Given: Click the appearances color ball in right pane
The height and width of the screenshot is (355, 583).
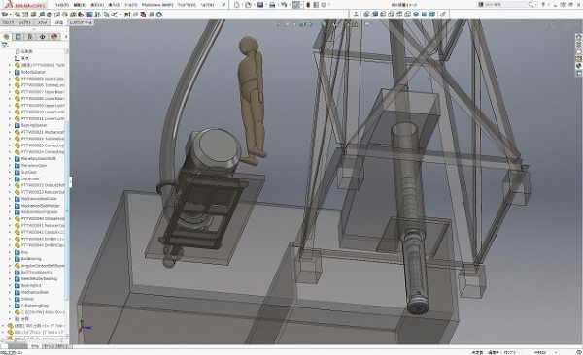Looking at the screenshot, I should pyautogui.click(x=578, y=66).
